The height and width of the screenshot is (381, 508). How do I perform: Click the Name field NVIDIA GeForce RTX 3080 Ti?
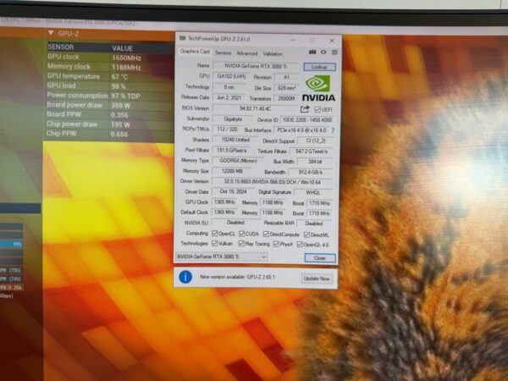tap(256, 66)
